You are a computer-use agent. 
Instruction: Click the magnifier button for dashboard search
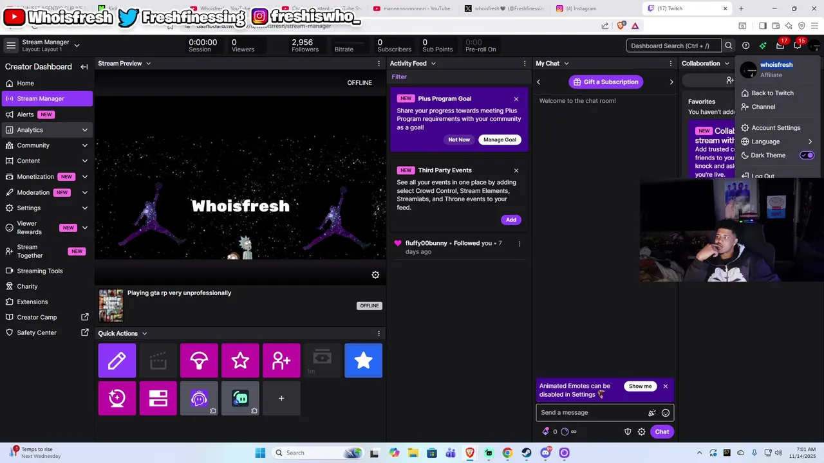tap(729, 46)
